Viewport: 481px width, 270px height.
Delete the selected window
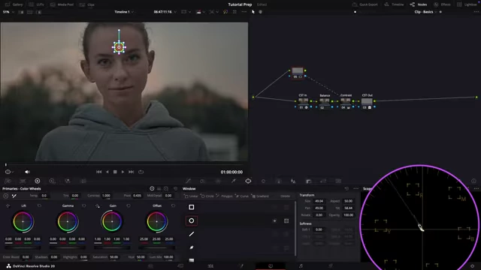tap(285, 196)
